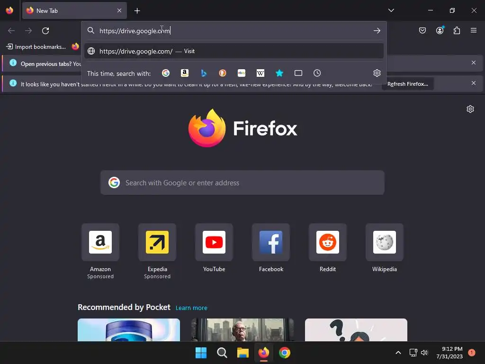Image resolution: width=485 pixels, height=364 pixels.
Task: Click the network status tray icon
Action: pos(413,353)
